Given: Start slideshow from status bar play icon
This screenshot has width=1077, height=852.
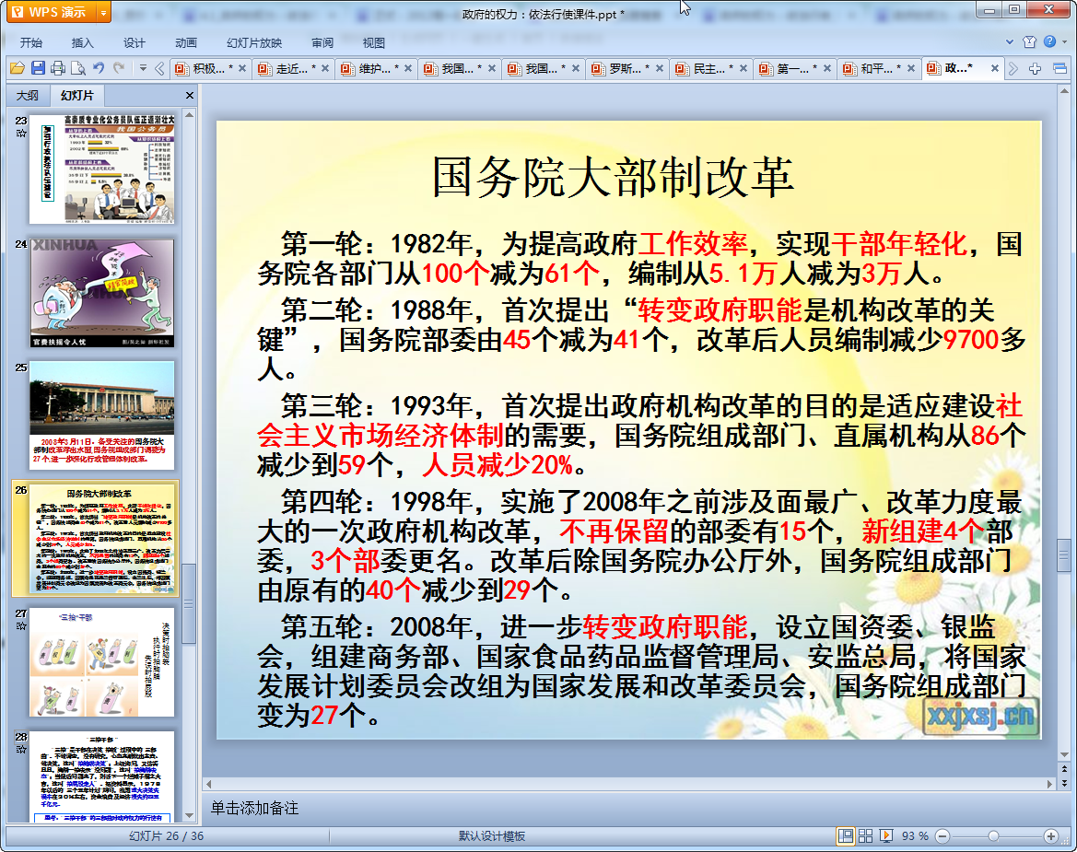Looking at the screenshot, I should 886,835.
